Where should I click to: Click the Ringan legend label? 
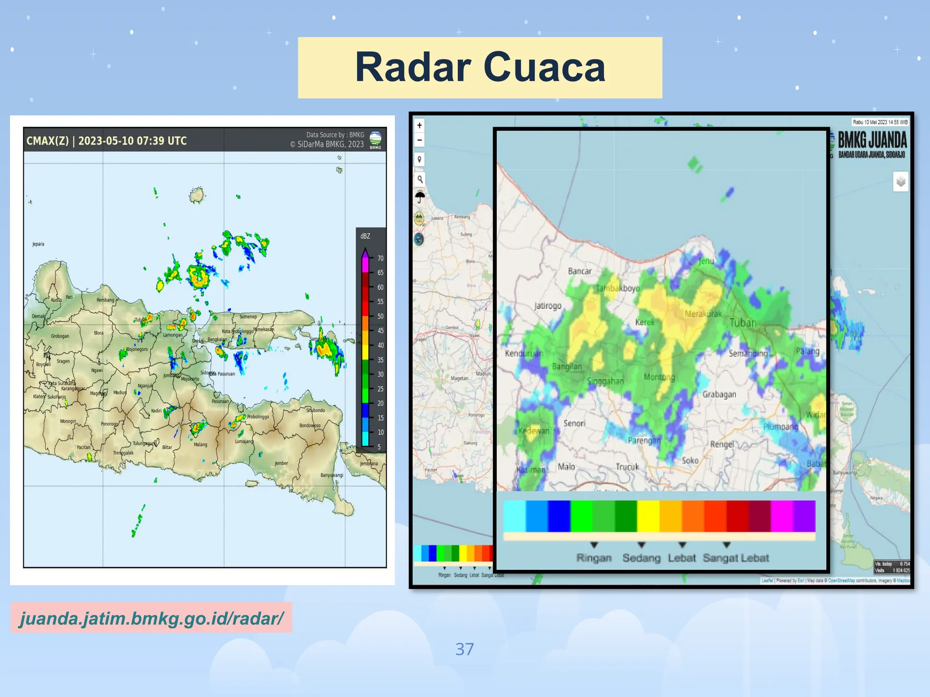pos(594,558)
